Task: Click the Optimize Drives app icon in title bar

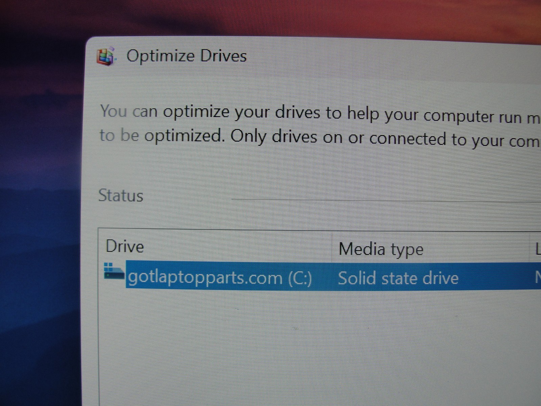Action: point(106,57)
